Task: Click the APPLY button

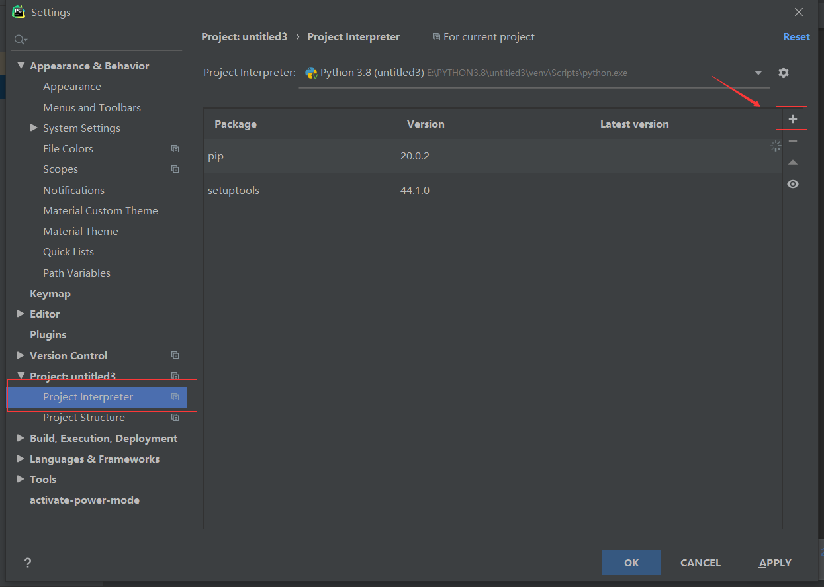Action: point(775,563)
